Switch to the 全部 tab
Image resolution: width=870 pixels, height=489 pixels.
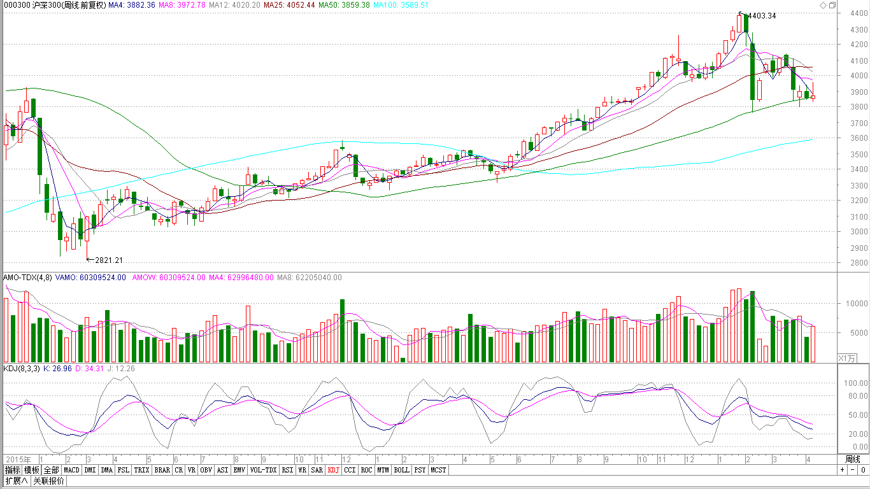coord(52,470)
